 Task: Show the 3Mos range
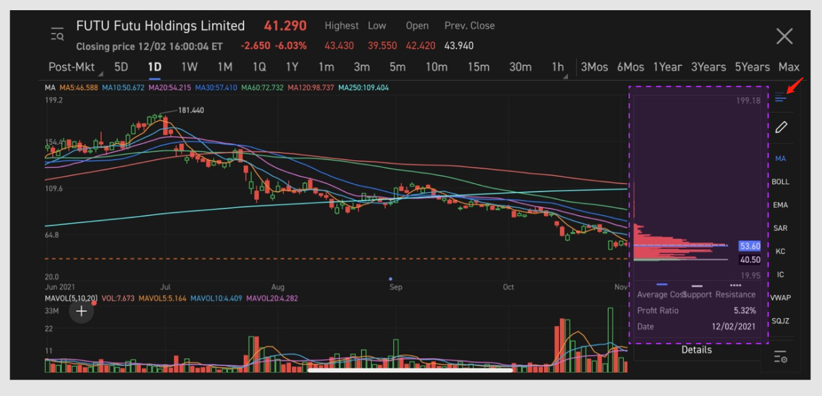594,67
